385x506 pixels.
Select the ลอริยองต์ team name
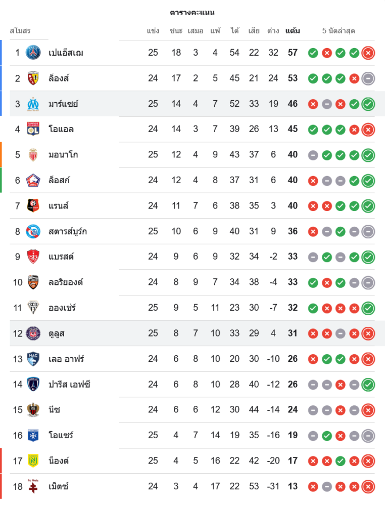(66, 282)
